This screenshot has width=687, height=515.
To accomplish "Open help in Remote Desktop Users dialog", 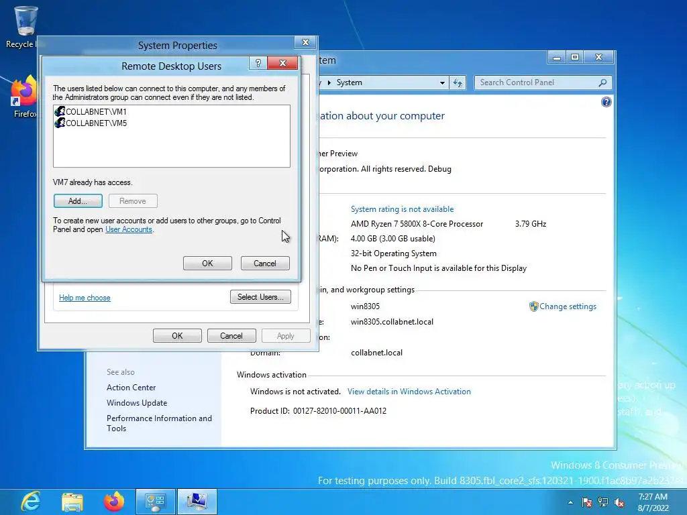I will pos(258,63).
